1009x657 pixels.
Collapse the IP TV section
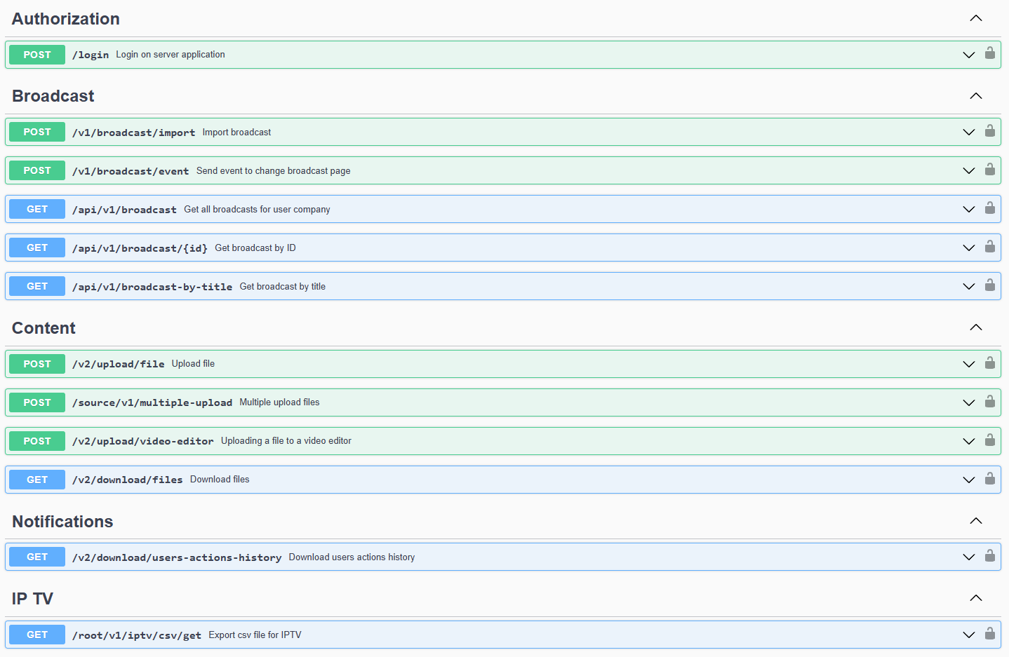(975, 598)
